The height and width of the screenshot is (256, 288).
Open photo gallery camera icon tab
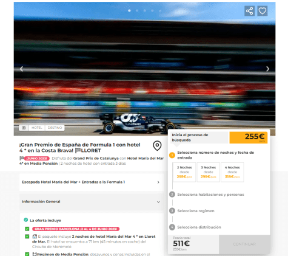(x=24, y=128)
